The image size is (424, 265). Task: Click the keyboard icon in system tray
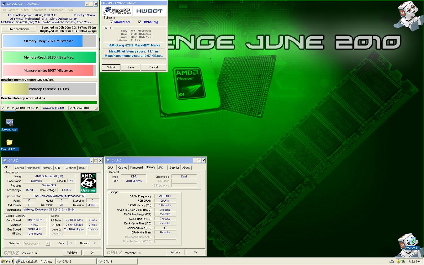[x=391, y=261]
